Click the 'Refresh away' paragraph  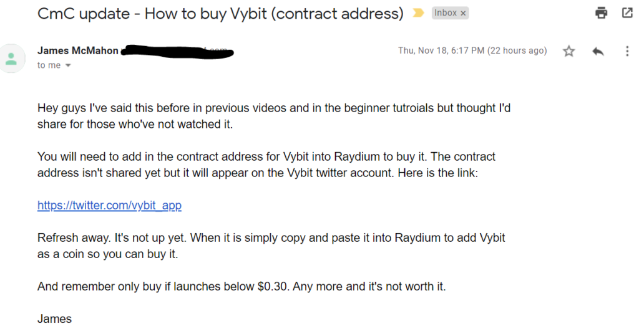tap(271, 246)
